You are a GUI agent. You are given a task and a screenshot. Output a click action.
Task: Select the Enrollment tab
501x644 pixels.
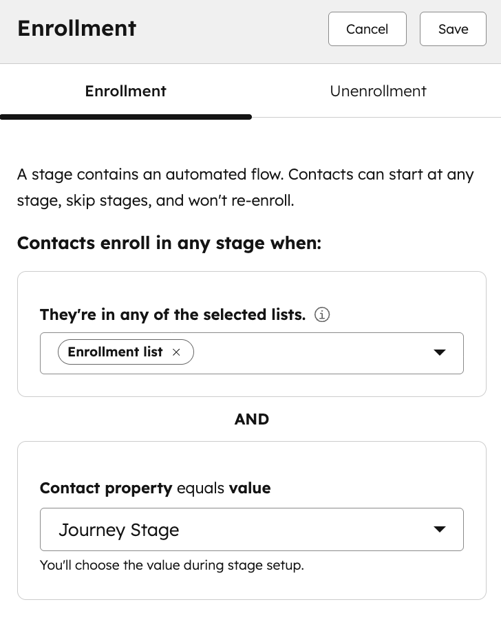(x=125, y=90)
